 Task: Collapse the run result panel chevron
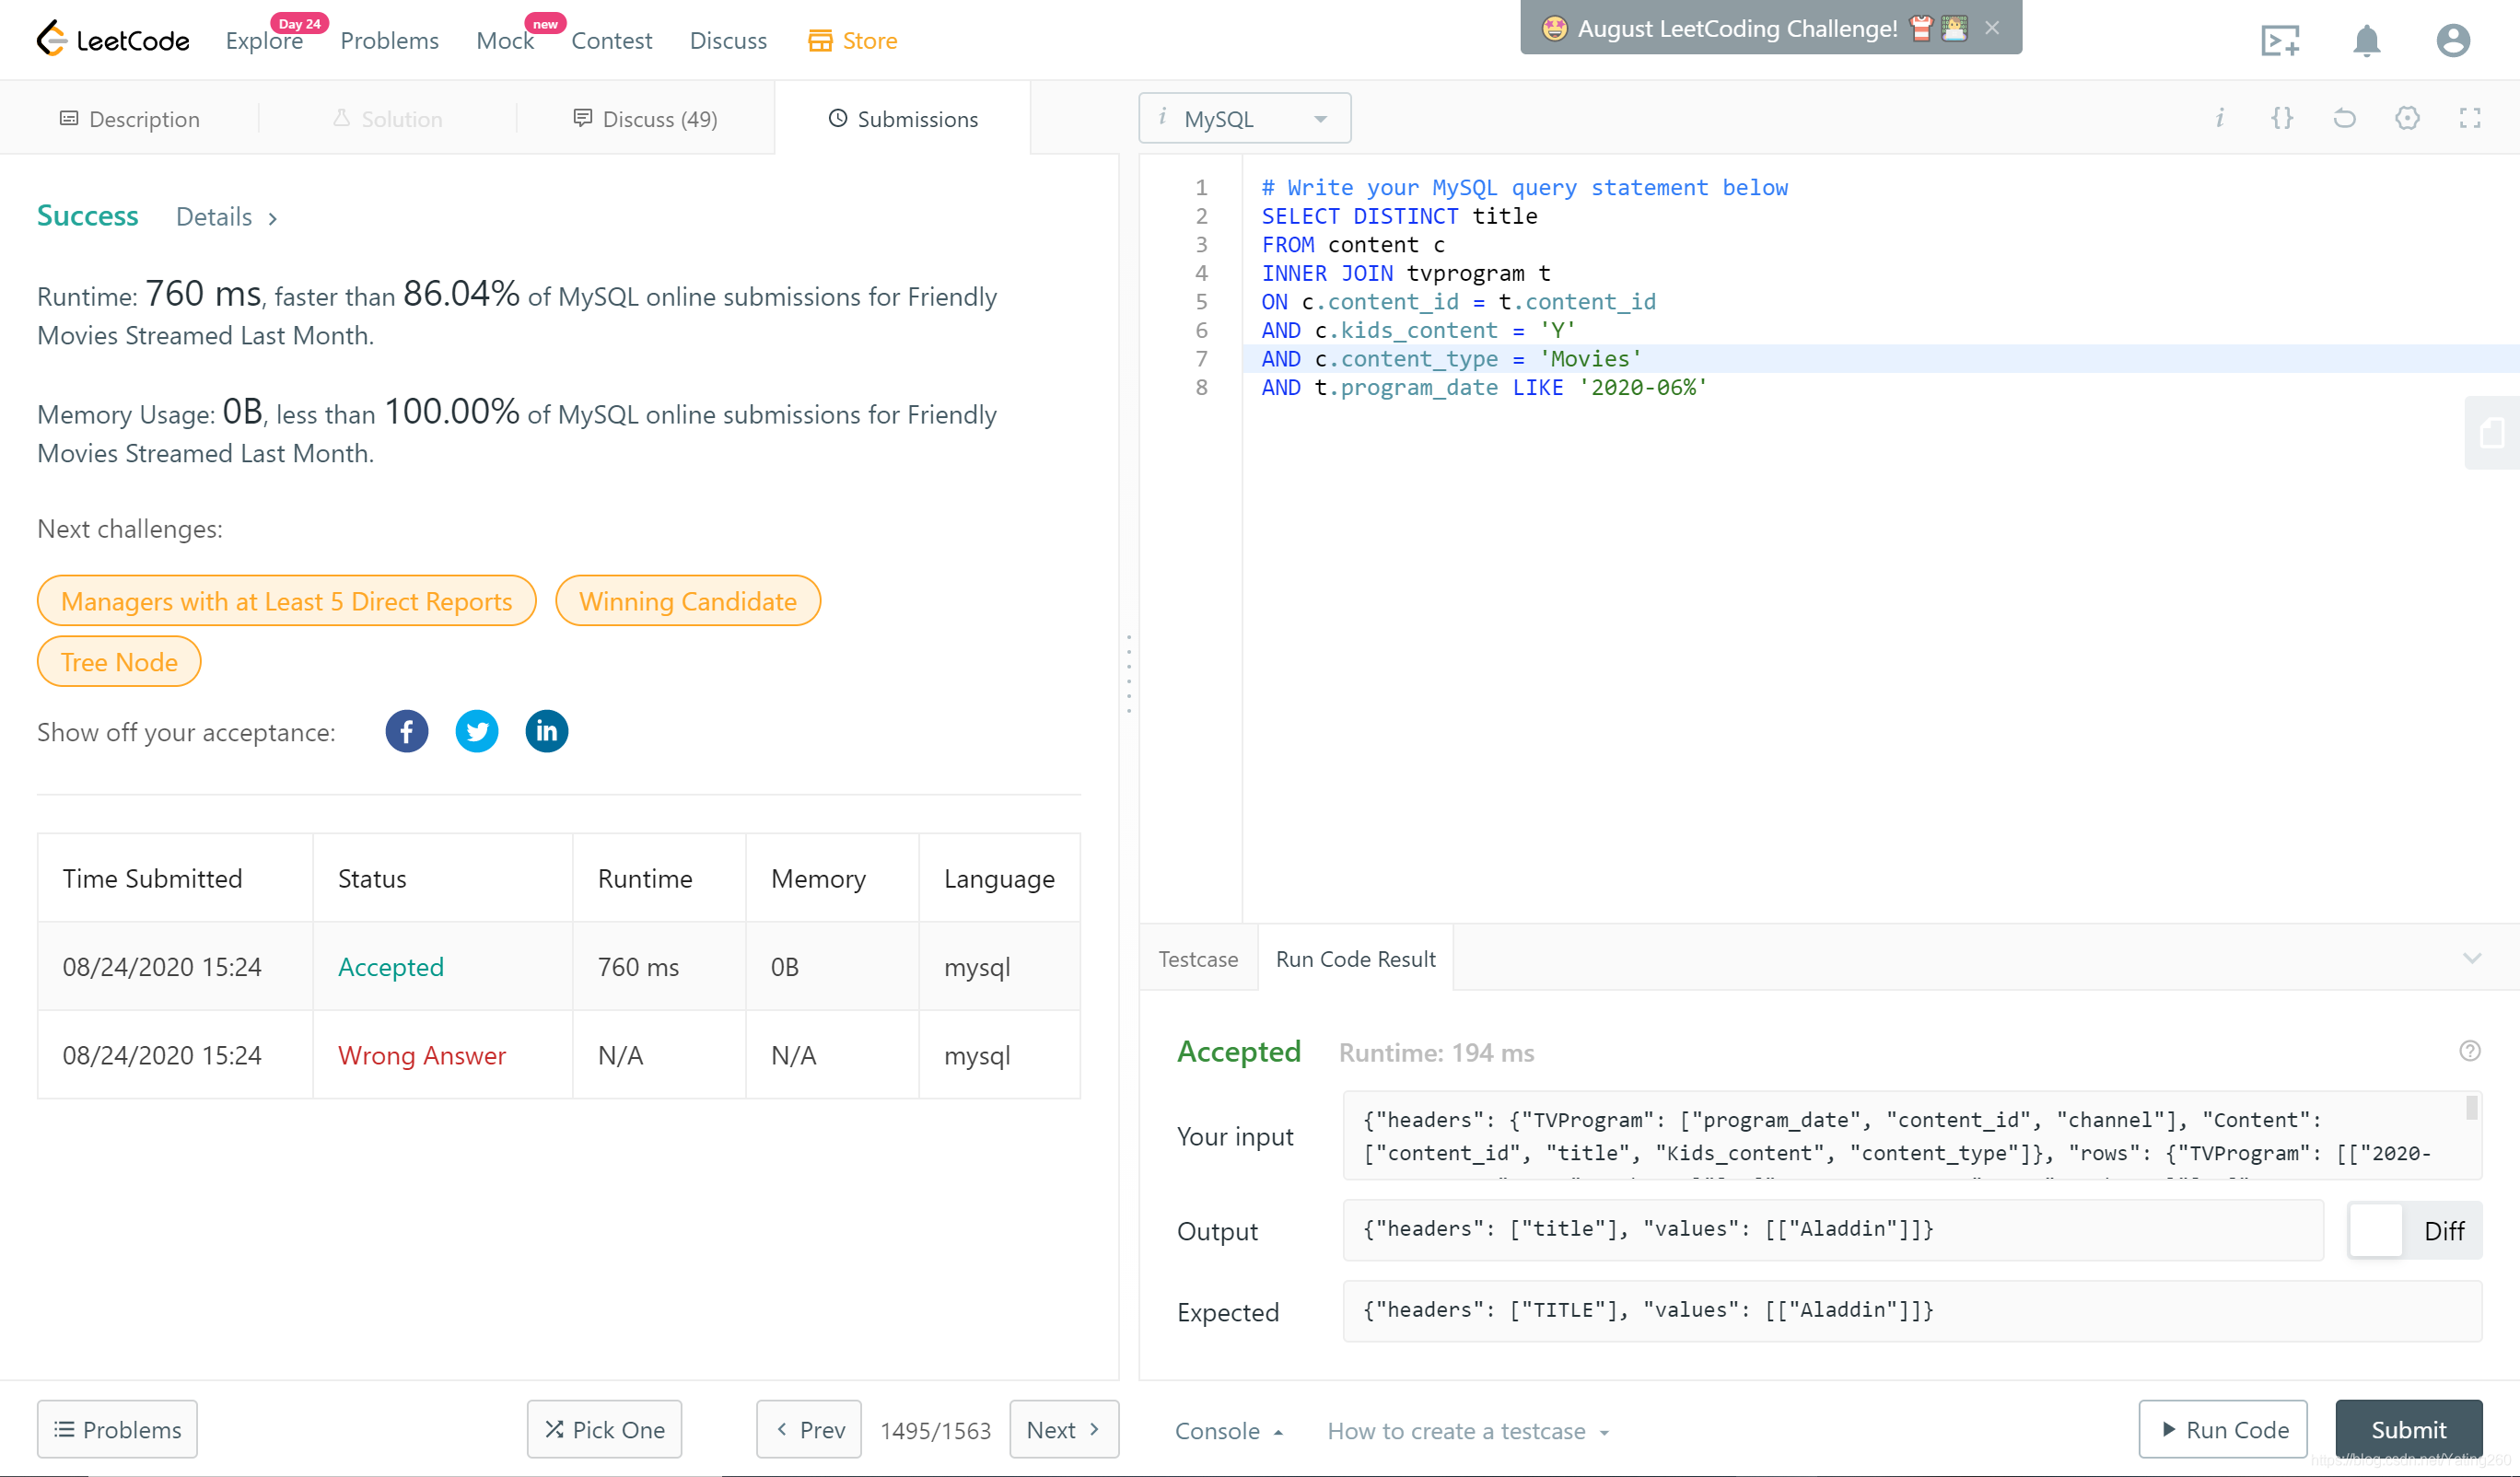(x=2471, y=958)
